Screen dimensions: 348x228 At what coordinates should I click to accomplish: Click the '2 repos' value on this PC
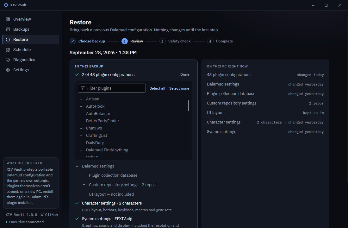click(x=316, y=103)
